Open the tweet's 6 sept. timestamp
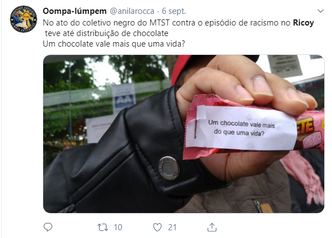 [x=174, y=11]
